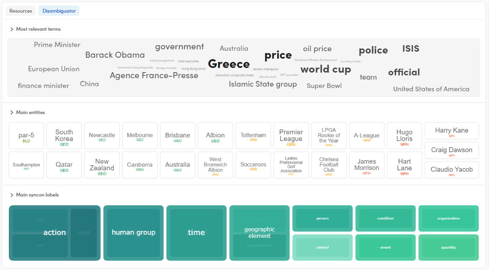This screenshot has height=270, width=489.
Task: Select the action treemap block
Action: 55,233
